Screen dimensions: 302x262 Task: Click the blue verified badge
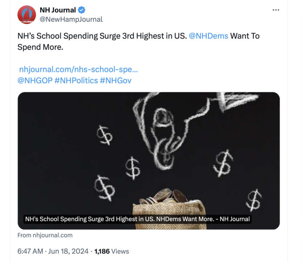pyautogui.click(x=82, y=10)
